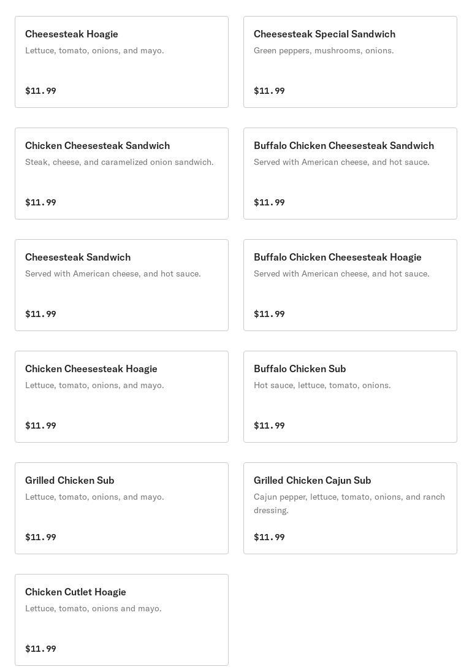
Task: Click the Cheesesteak Hoagie price
Action: point(40,91)
